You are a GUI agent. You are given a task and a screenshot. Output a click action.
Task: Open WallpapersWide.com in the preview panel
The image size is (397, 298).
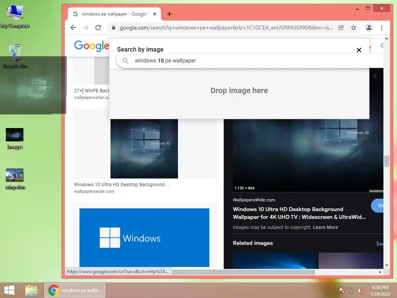tap(254, 200)
